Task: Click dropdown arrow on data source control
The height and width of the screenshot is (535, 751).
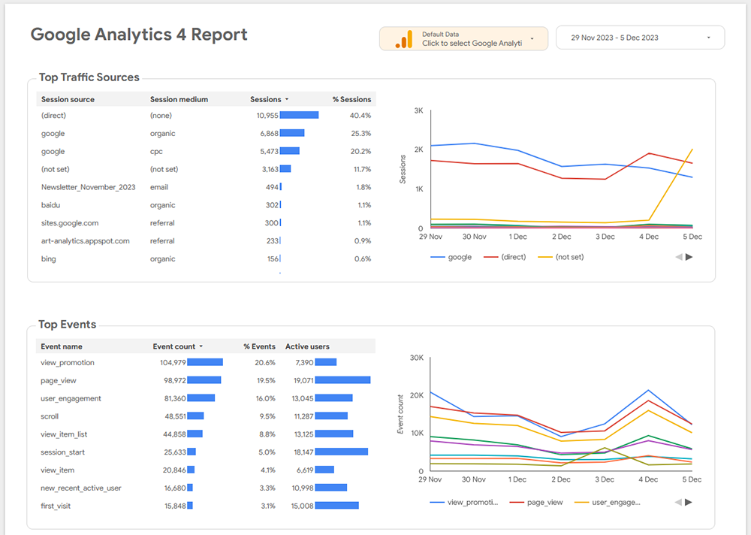Action: [532, 38]
